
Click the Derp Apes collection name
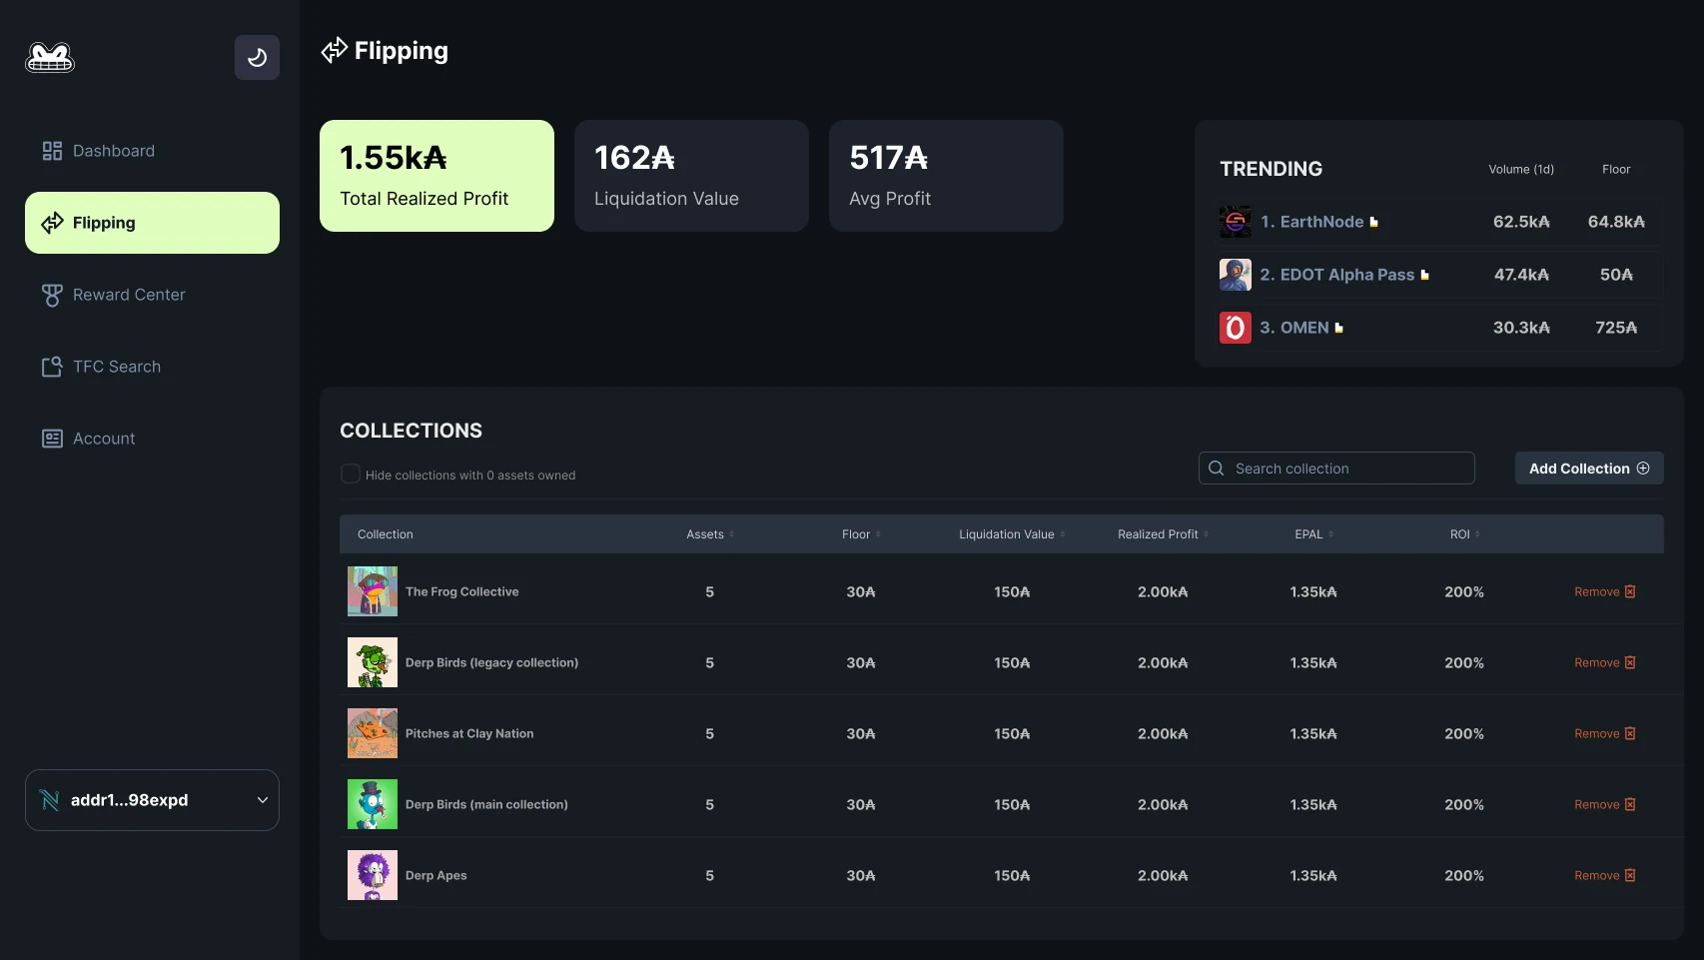(436, 876)
